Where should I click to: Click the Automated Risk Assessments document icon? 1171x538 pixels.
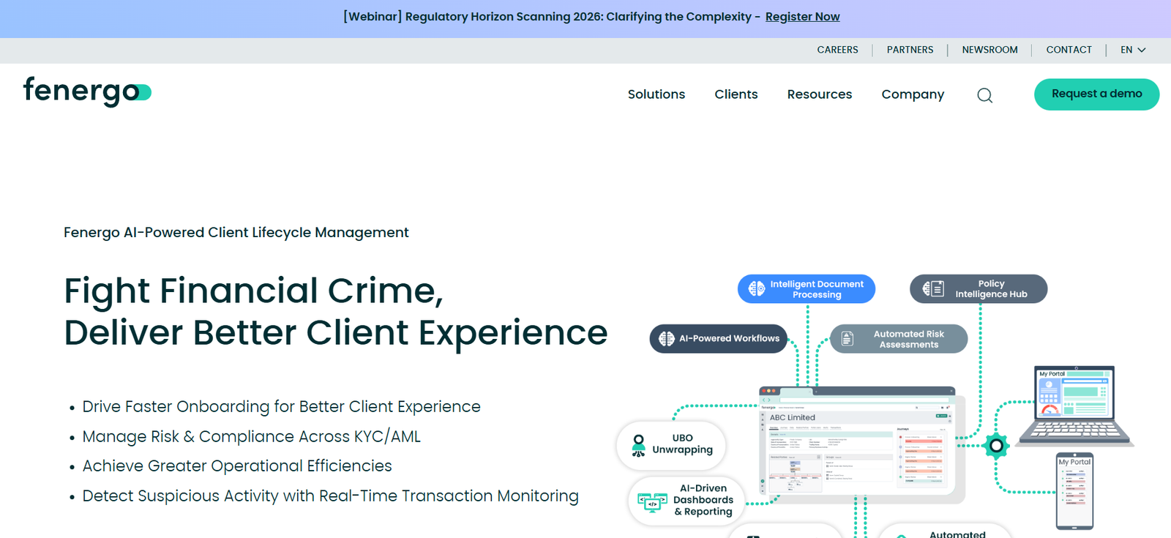point(848,339)
